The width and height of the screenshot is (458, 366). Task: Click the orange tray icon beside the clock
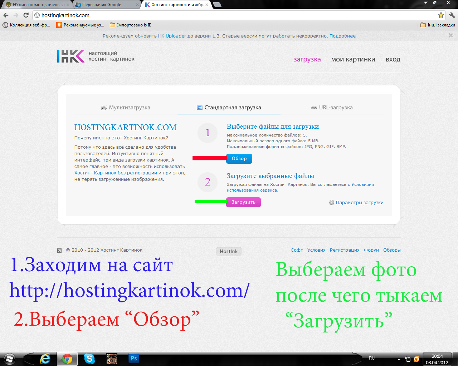pos(416,359)
